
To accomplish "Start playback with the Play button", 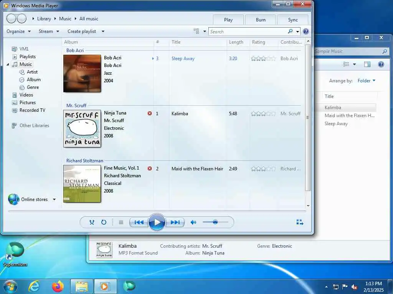I will [x=157, y=222].
